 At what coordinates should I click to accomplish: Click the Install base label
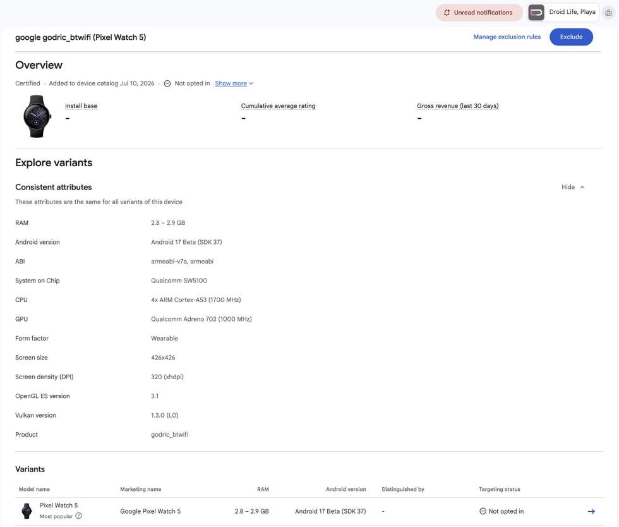pyautogui.click(x=81, y=106)
